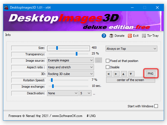Tick the Disable checkbox

pyautogui.click(x=107, y=67)
